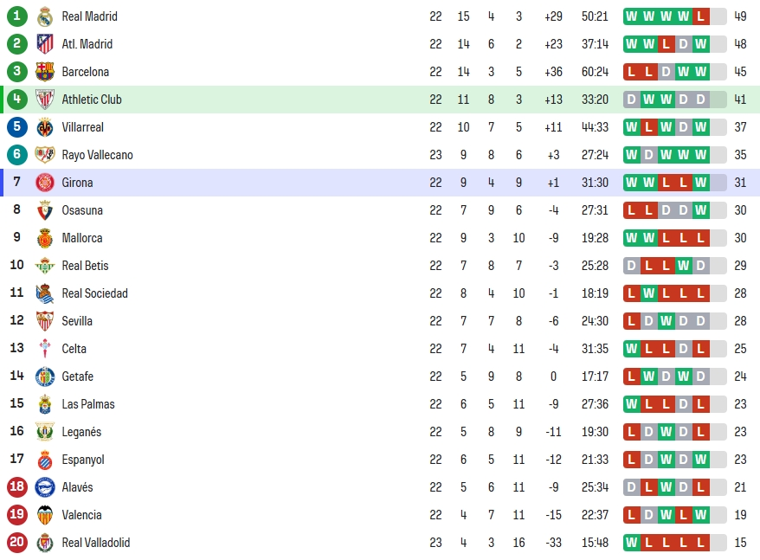Screen dimensions: 760x560
Task: Click Real Valladolid's first W form badge
Action: 632,543
